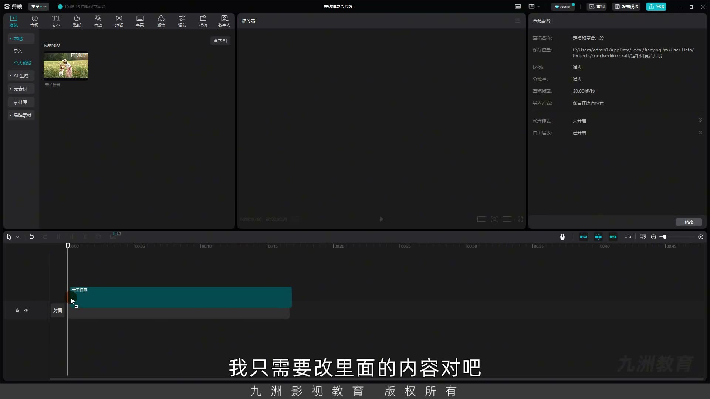Image resolution: width=710 pixels, height=399 pixels.
Task: Zoom out the timeline with minus icon
Action: coord(653,237)
